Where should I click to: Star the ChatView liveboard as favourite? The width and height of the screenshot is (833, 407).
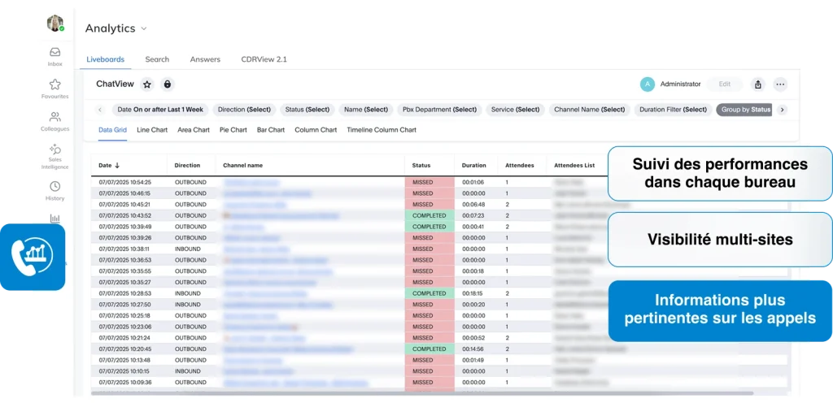147,84
